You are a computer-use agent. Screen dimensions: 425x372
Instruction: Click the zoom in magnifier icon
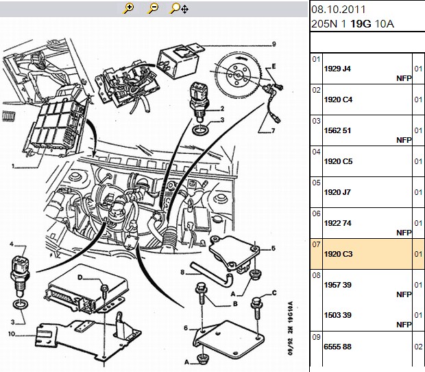129,8
